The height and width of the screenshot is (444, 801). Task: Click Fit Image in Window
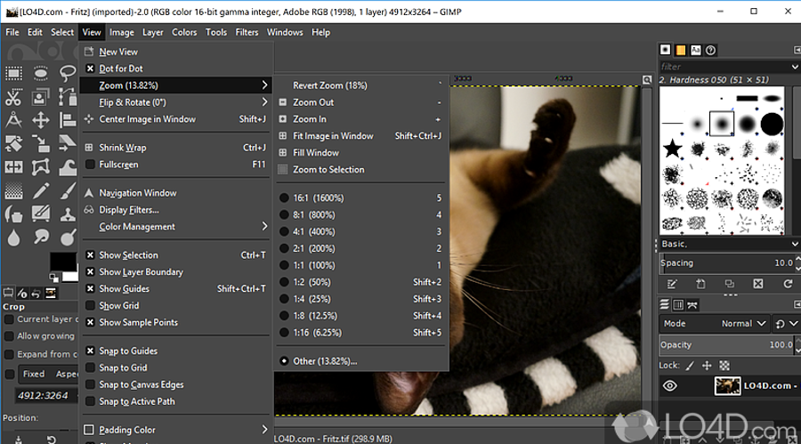click(333, 136)
